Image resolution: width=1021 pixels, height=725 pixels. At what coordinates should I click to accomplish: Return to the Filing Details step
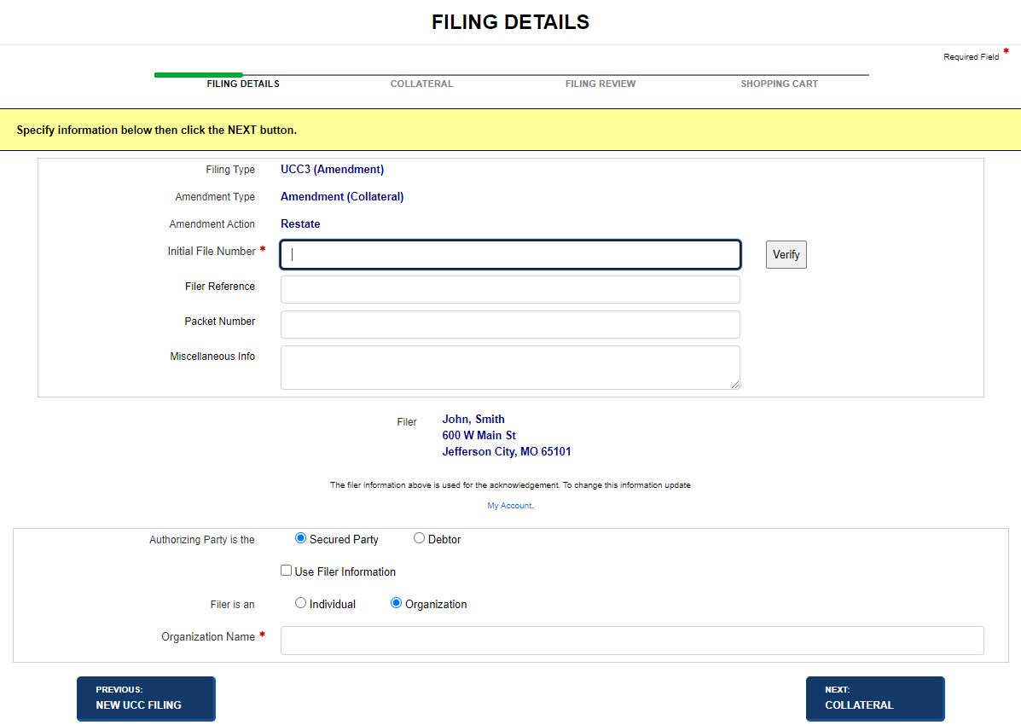242,84
